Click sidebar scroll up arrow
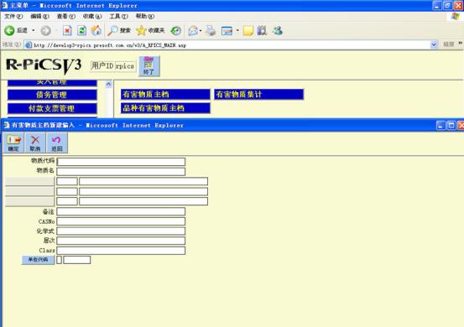Image resolution: width=464 pixels, height=327 pixels. 108,85
